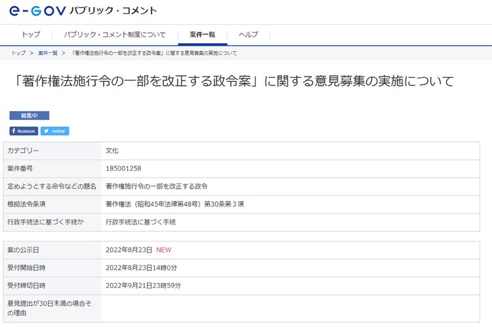Image resolution: width=492 pixels, height=328 pixels.
Task: Click the deadline 2022年9月21日23時59分
Action: coord(143,285)
